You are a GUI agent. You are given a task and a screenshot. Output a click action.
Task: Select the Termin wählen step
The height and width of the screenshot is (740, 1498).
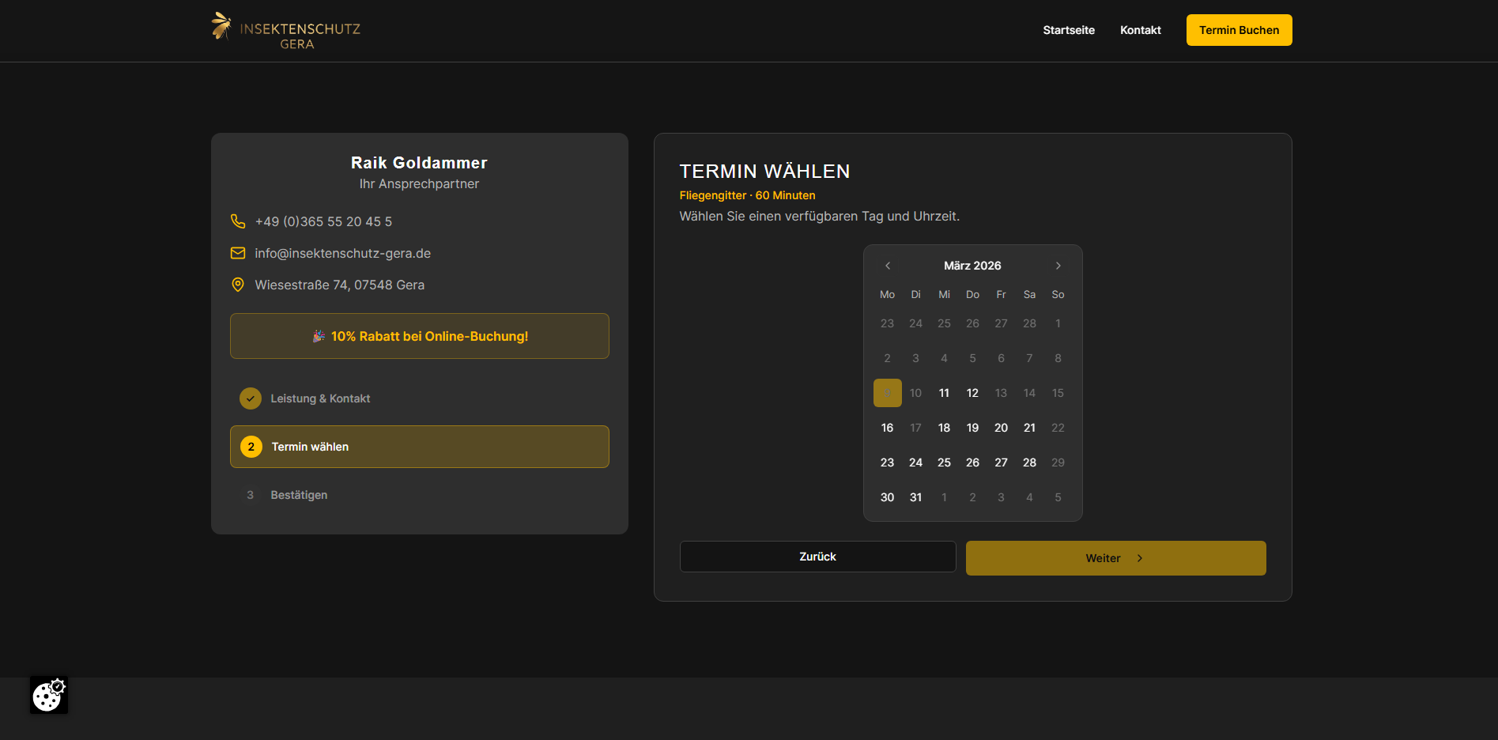(x=419, y=447)
